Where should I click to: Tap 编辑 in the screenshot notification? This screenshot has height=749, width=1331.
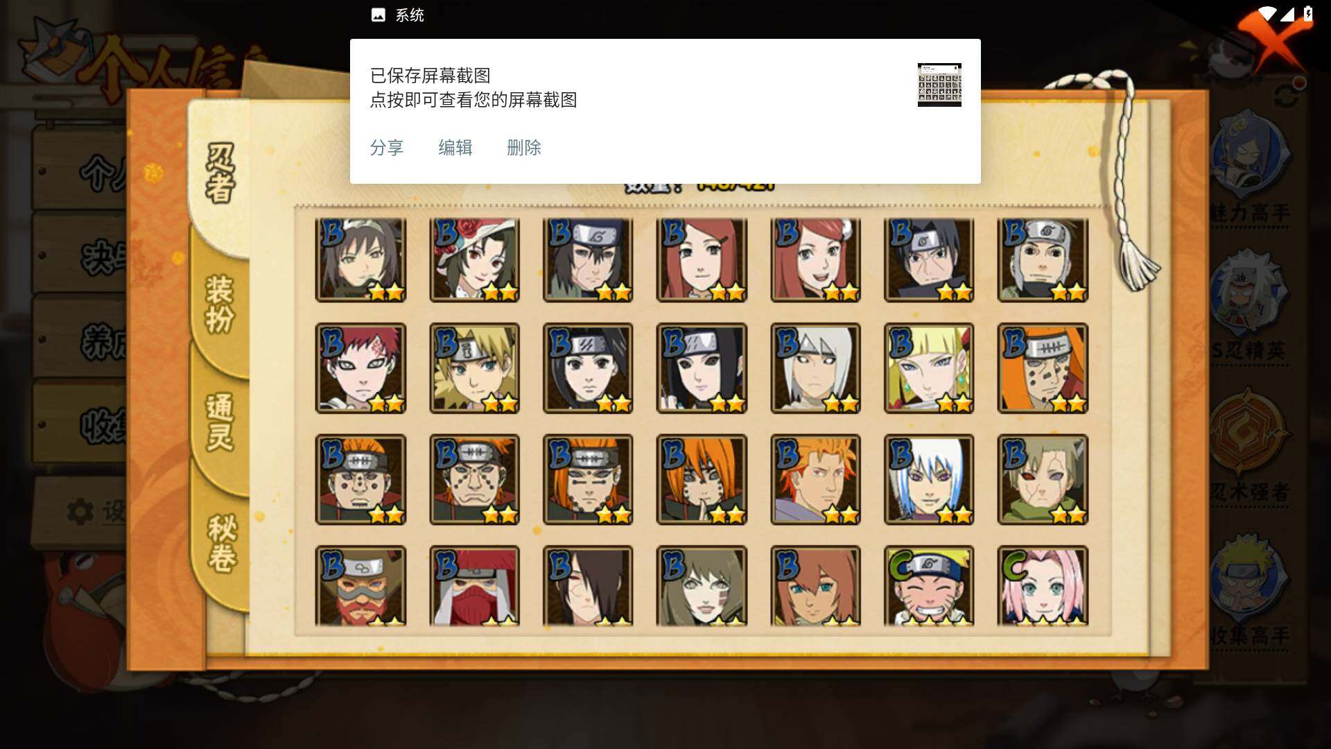pyautogui.click(x=455, y=148)
